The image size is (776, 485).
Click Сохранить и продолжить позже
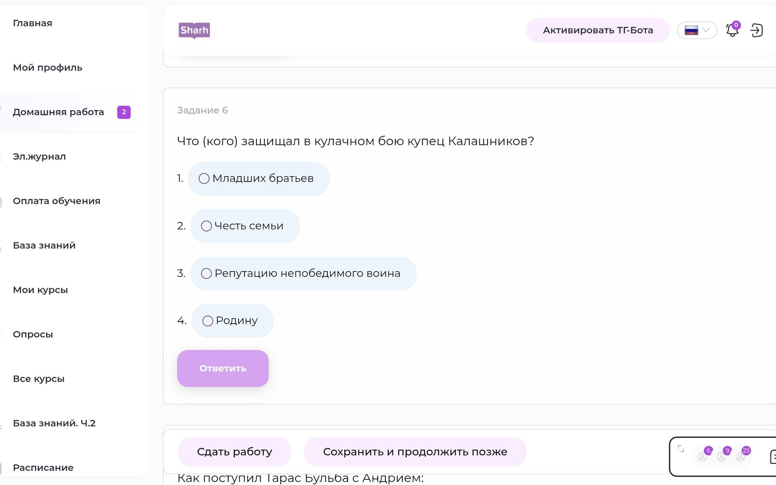pos(415,452)
